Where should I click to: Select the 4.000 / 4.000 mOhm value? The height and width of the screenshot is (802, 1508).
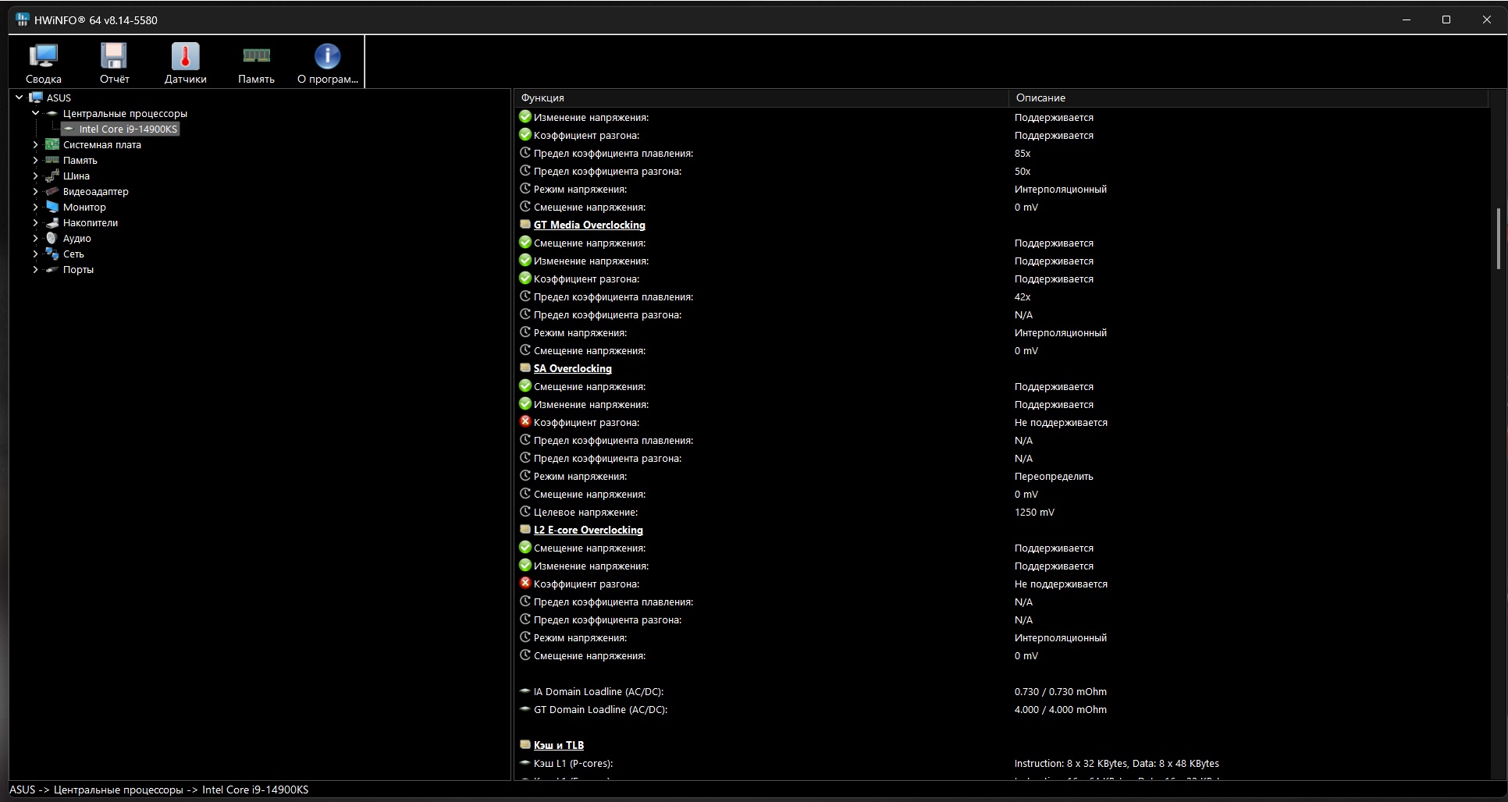tap(1061, 709)
